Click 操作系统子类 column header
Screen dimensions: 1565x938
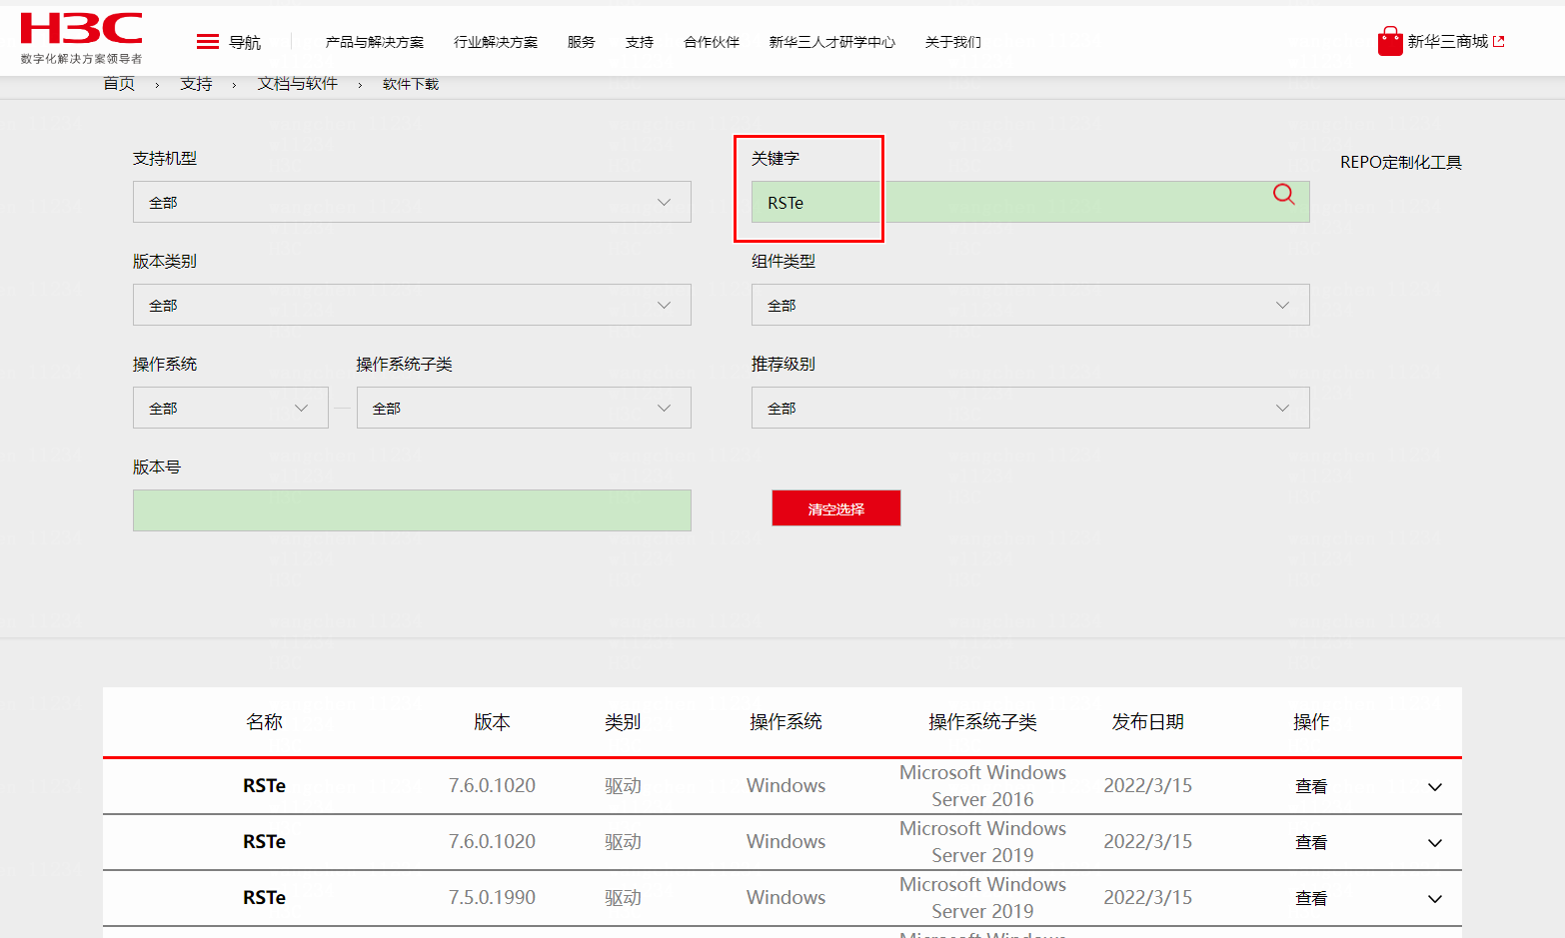[982, 721]
